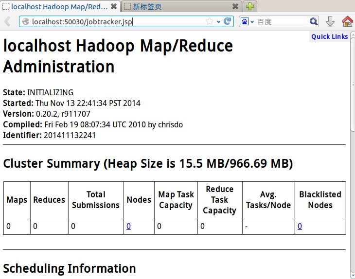Image resolution: width=355 pixels, height=279 pixels.
Task: Click the magnifying glass search icon
Action: (x=314, y=21)
